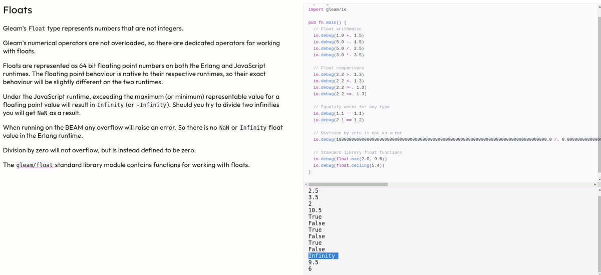
Task: Click the 'io.debug(float.ceiling(5.4))' line
Action: [x=349, y=166]
